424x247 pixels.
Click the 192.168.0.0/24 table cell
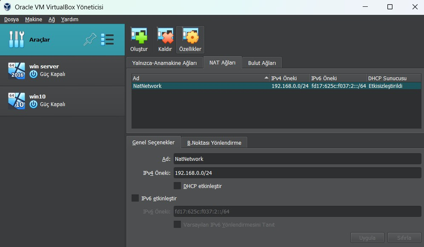[290, 86]
